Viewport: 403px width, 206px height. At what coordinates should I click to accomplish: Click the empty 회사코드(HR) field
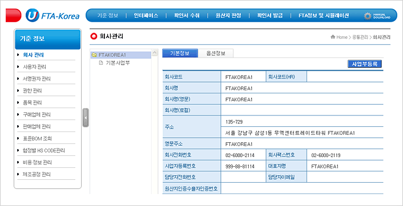[x=345, y=77]
